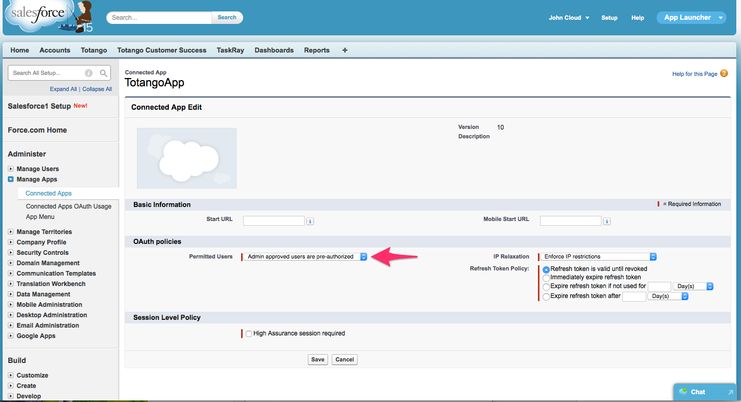
Task: Expand Google Apps section
Action: [x=11, y=336]
